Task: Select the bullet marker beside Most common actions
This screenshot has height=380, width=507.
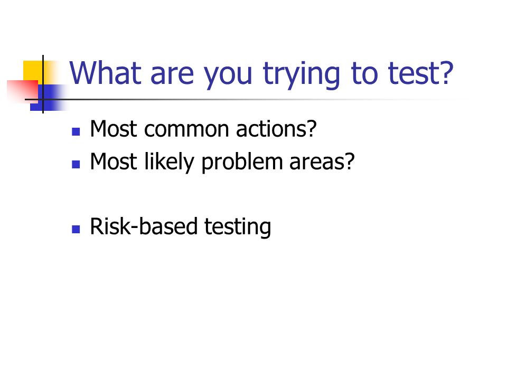Action: coord(76,131)
